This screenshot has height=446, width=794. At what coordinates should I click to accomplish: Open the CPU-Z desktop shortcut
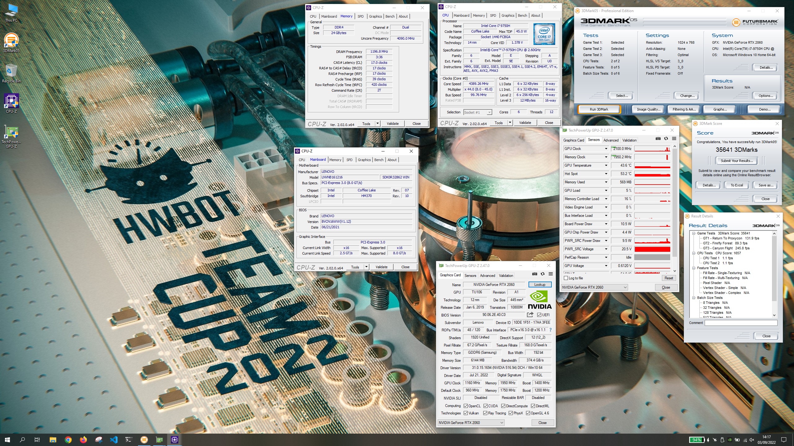coord(11,103)
